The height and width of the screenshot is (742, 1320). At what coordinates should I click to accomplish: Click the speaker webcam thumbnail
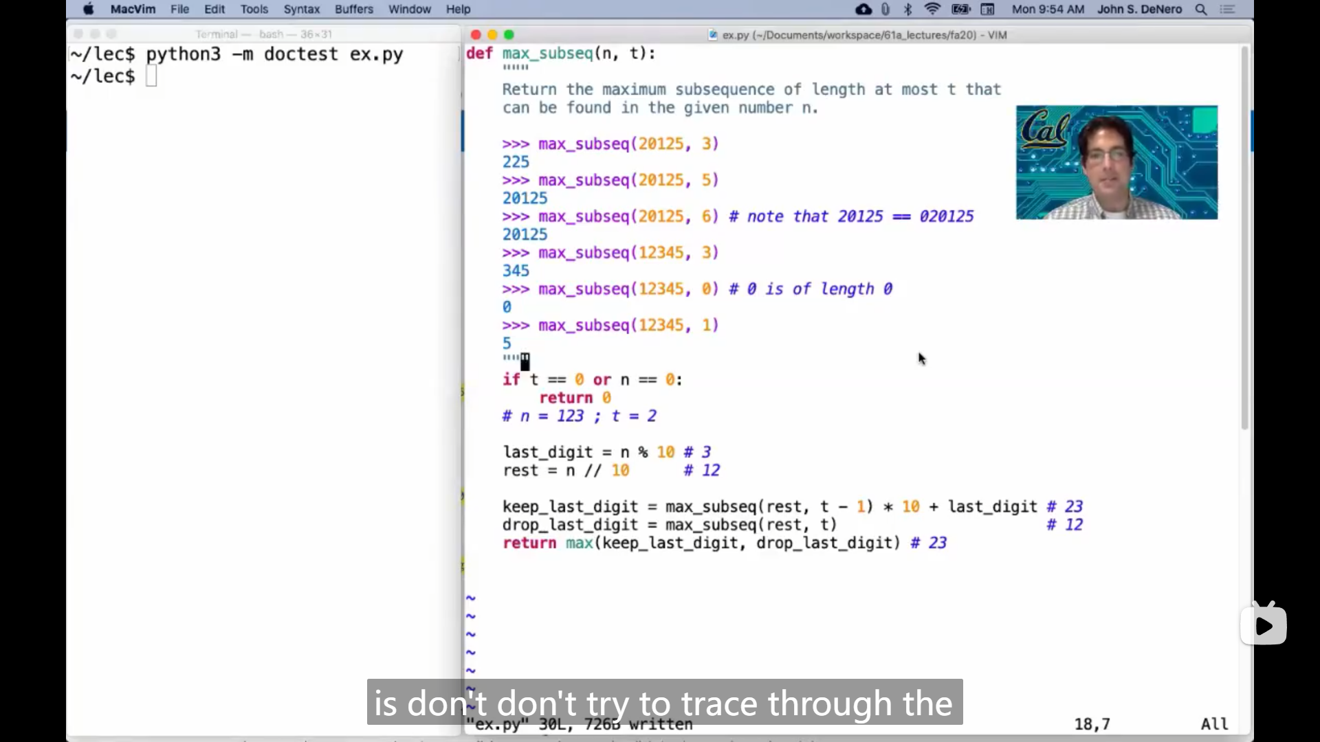pyautogui.click(x=1116, y=162)
